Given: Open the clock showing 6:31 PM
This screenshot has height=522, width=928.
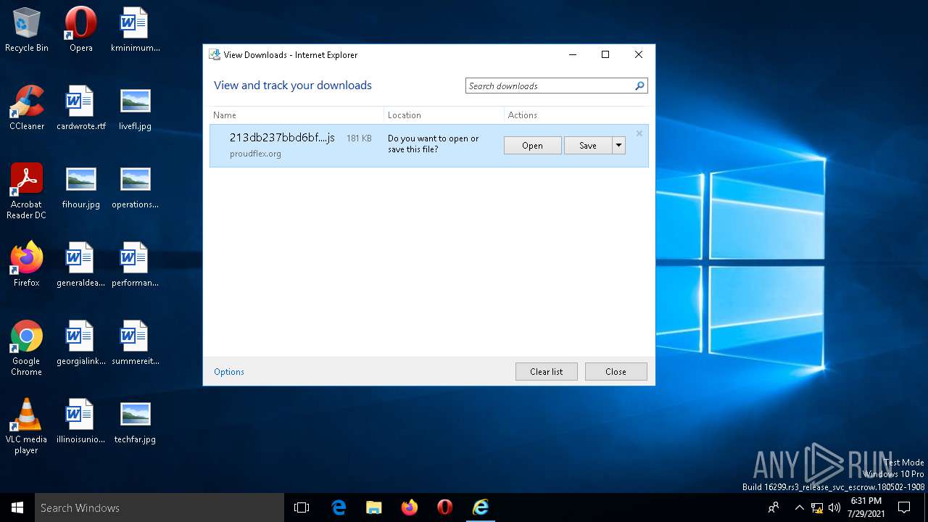Looking at the screenshot, I should [x=866, y=507].
